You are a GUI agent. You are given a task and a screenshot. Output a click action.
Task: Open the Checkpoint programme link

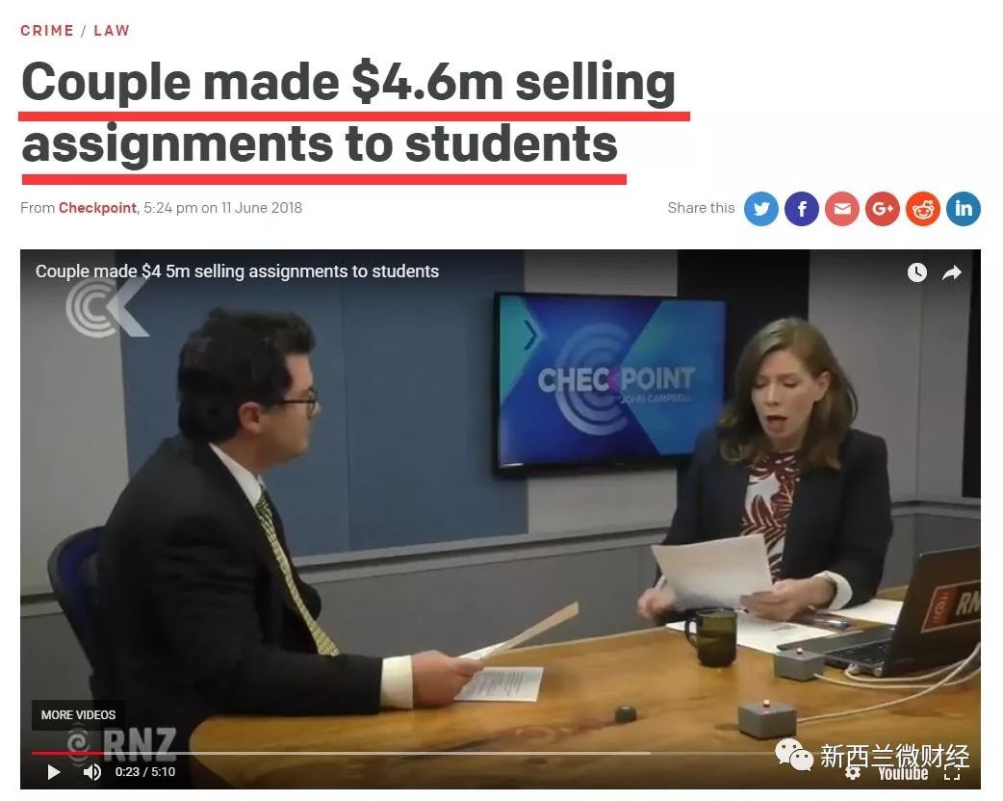coord(97,208)
